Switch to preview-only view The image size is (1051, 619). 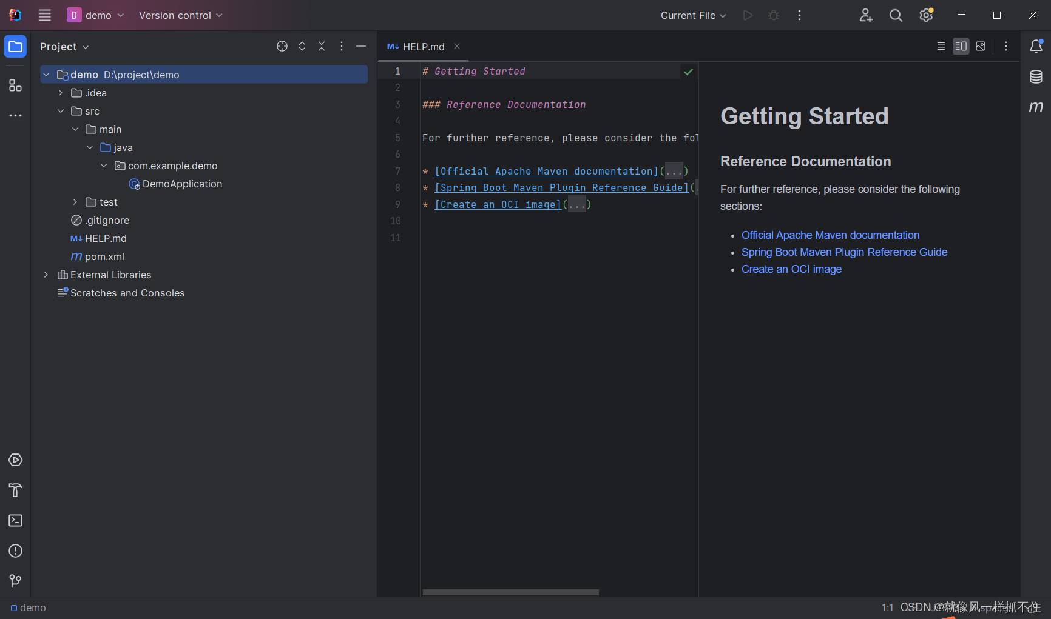coord(981,46)
